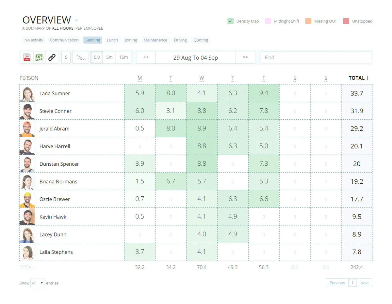Go to next week with >> arrow
Image resolution: width=392 pixels, height=304 pixels.
click(x=245, y=57)
